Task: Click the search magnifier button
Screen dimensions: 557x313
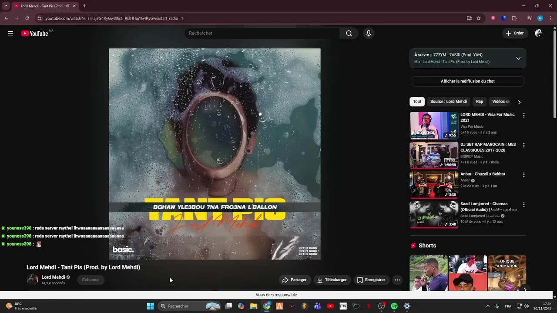Action: 349,33
